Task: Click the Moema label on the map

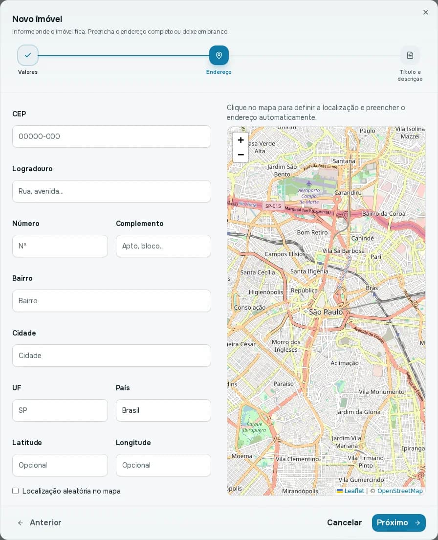Action: pyautogui.click(x=242, y=456)
